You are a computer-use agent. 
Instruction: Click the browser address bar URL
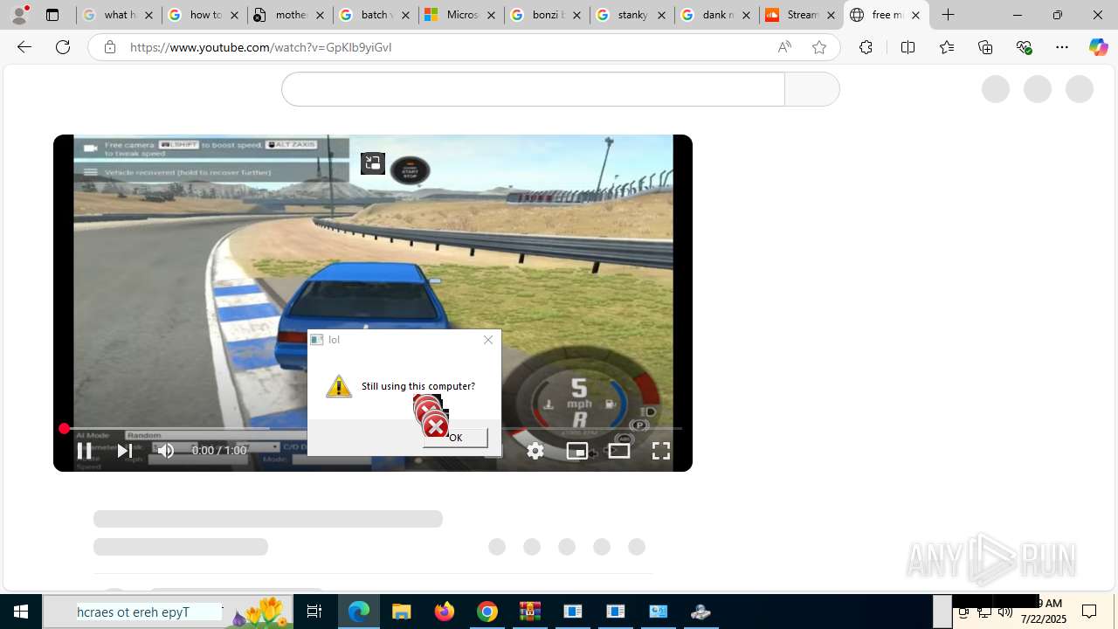pos(260,47)
